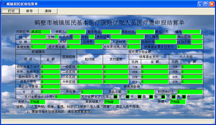Focus the 医疗费总额 input field
Screen dimensions: 216x125
tap(85, 47)
